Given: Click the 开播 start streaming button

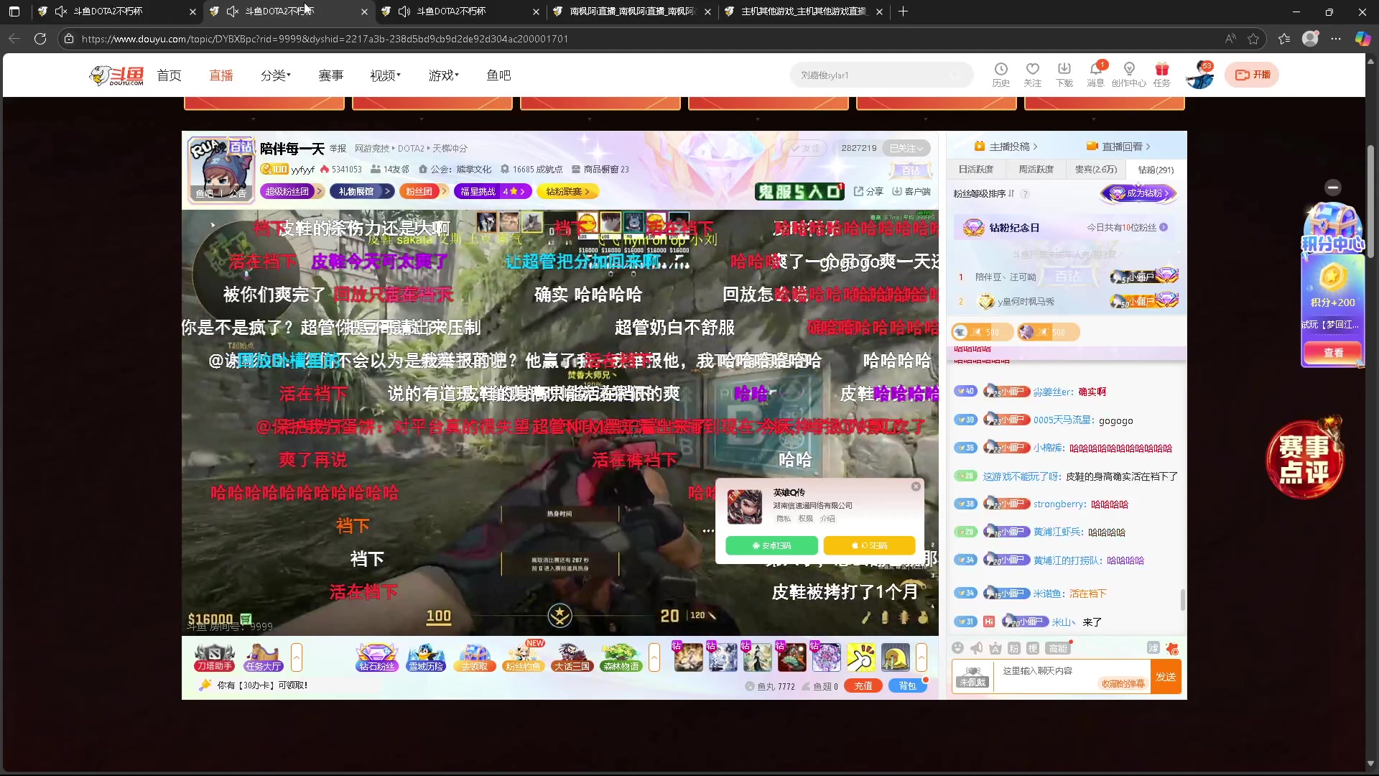Looking at the screenshot, I should 1252,75.
